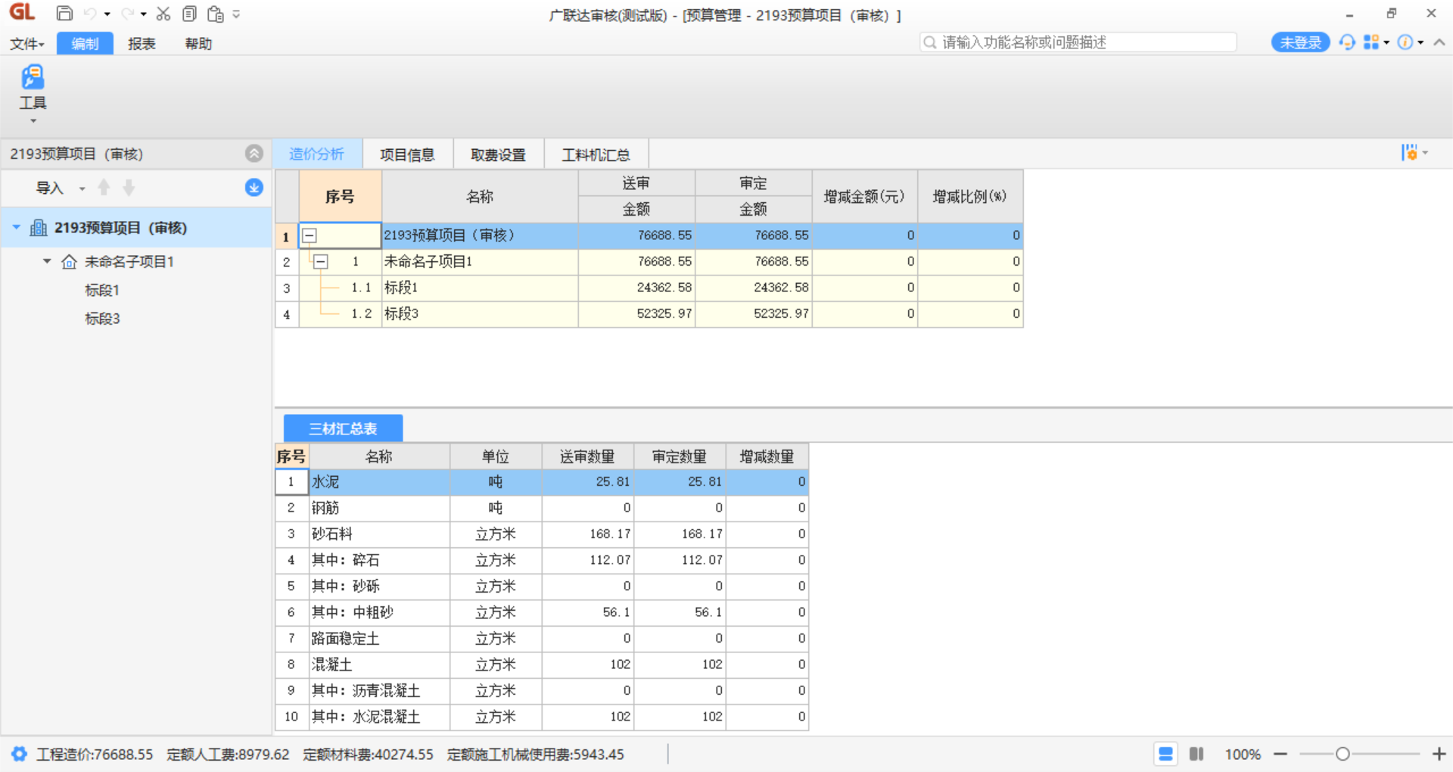Click the 水泥 row in materials table
Viewport: 1453px width, 772px height.
(x=542, y=481)
